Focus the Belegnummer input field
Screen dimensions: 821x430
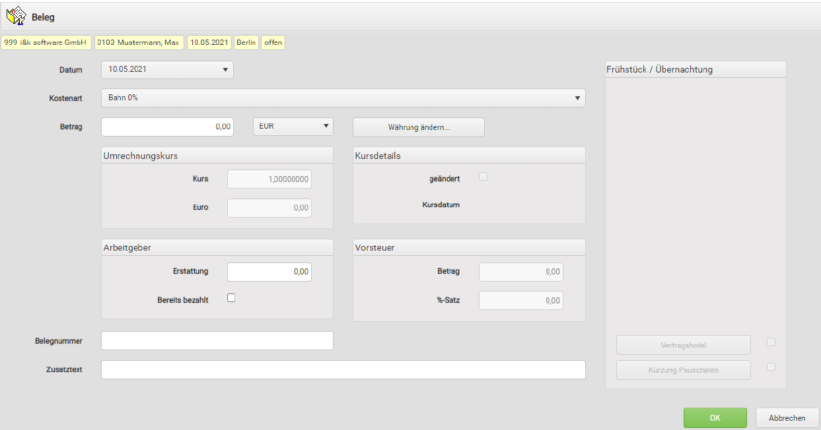click(x=217, y=341)
